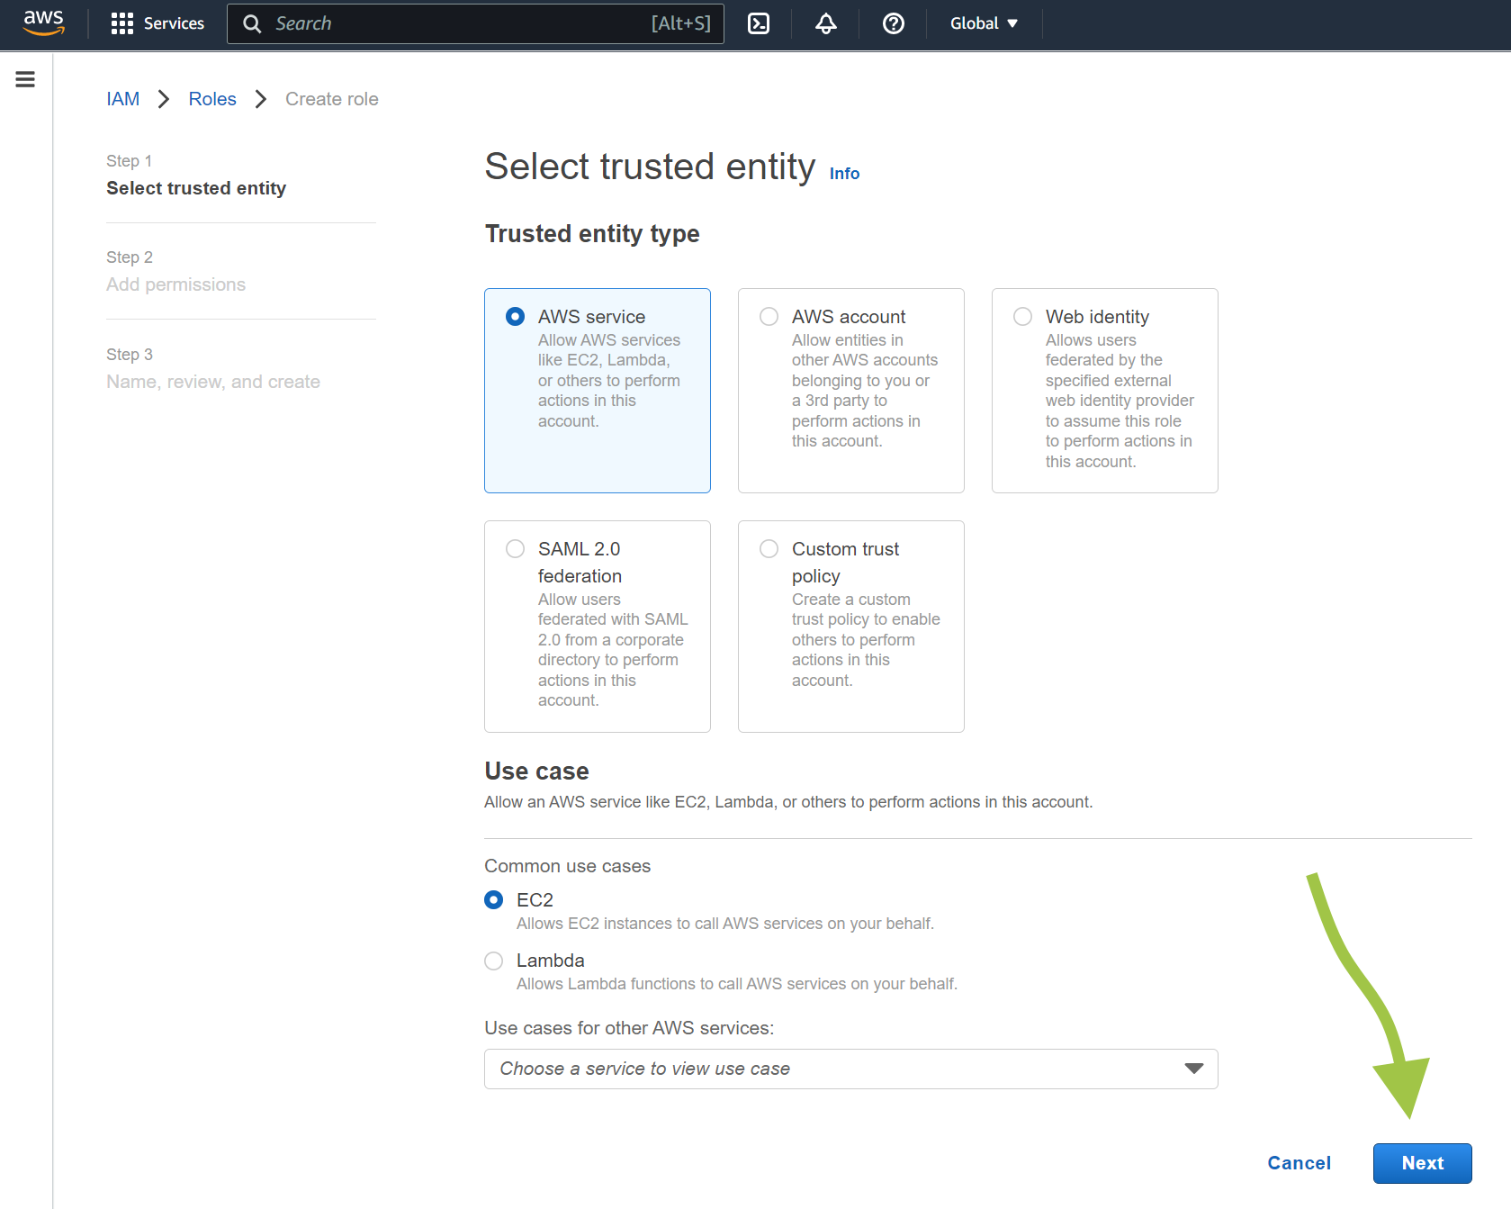Click the search magnifier icon
Screen dimensions: 1511x1209
point(253,23)
